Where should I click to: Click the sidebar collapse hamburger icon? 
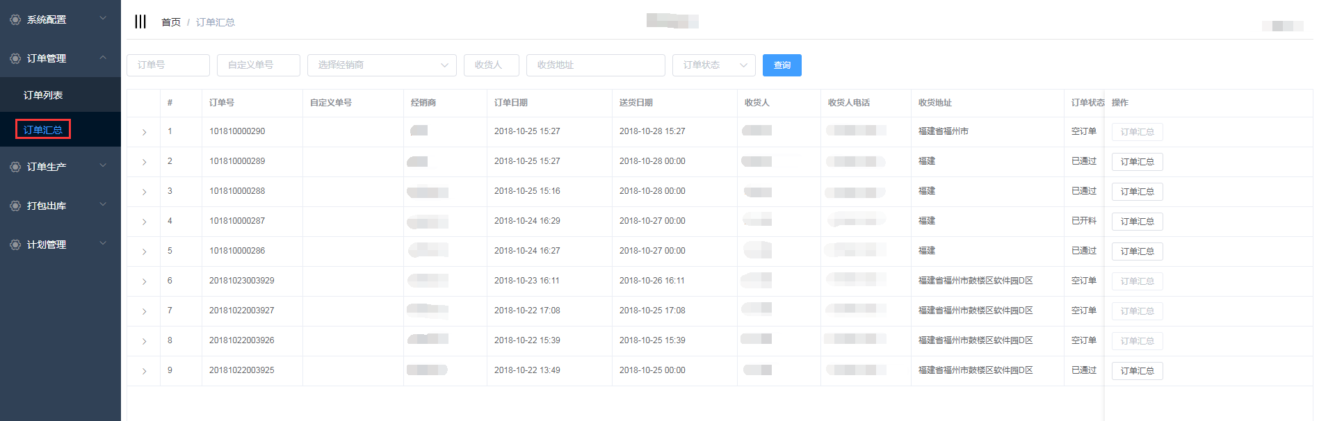coord(140,22)
